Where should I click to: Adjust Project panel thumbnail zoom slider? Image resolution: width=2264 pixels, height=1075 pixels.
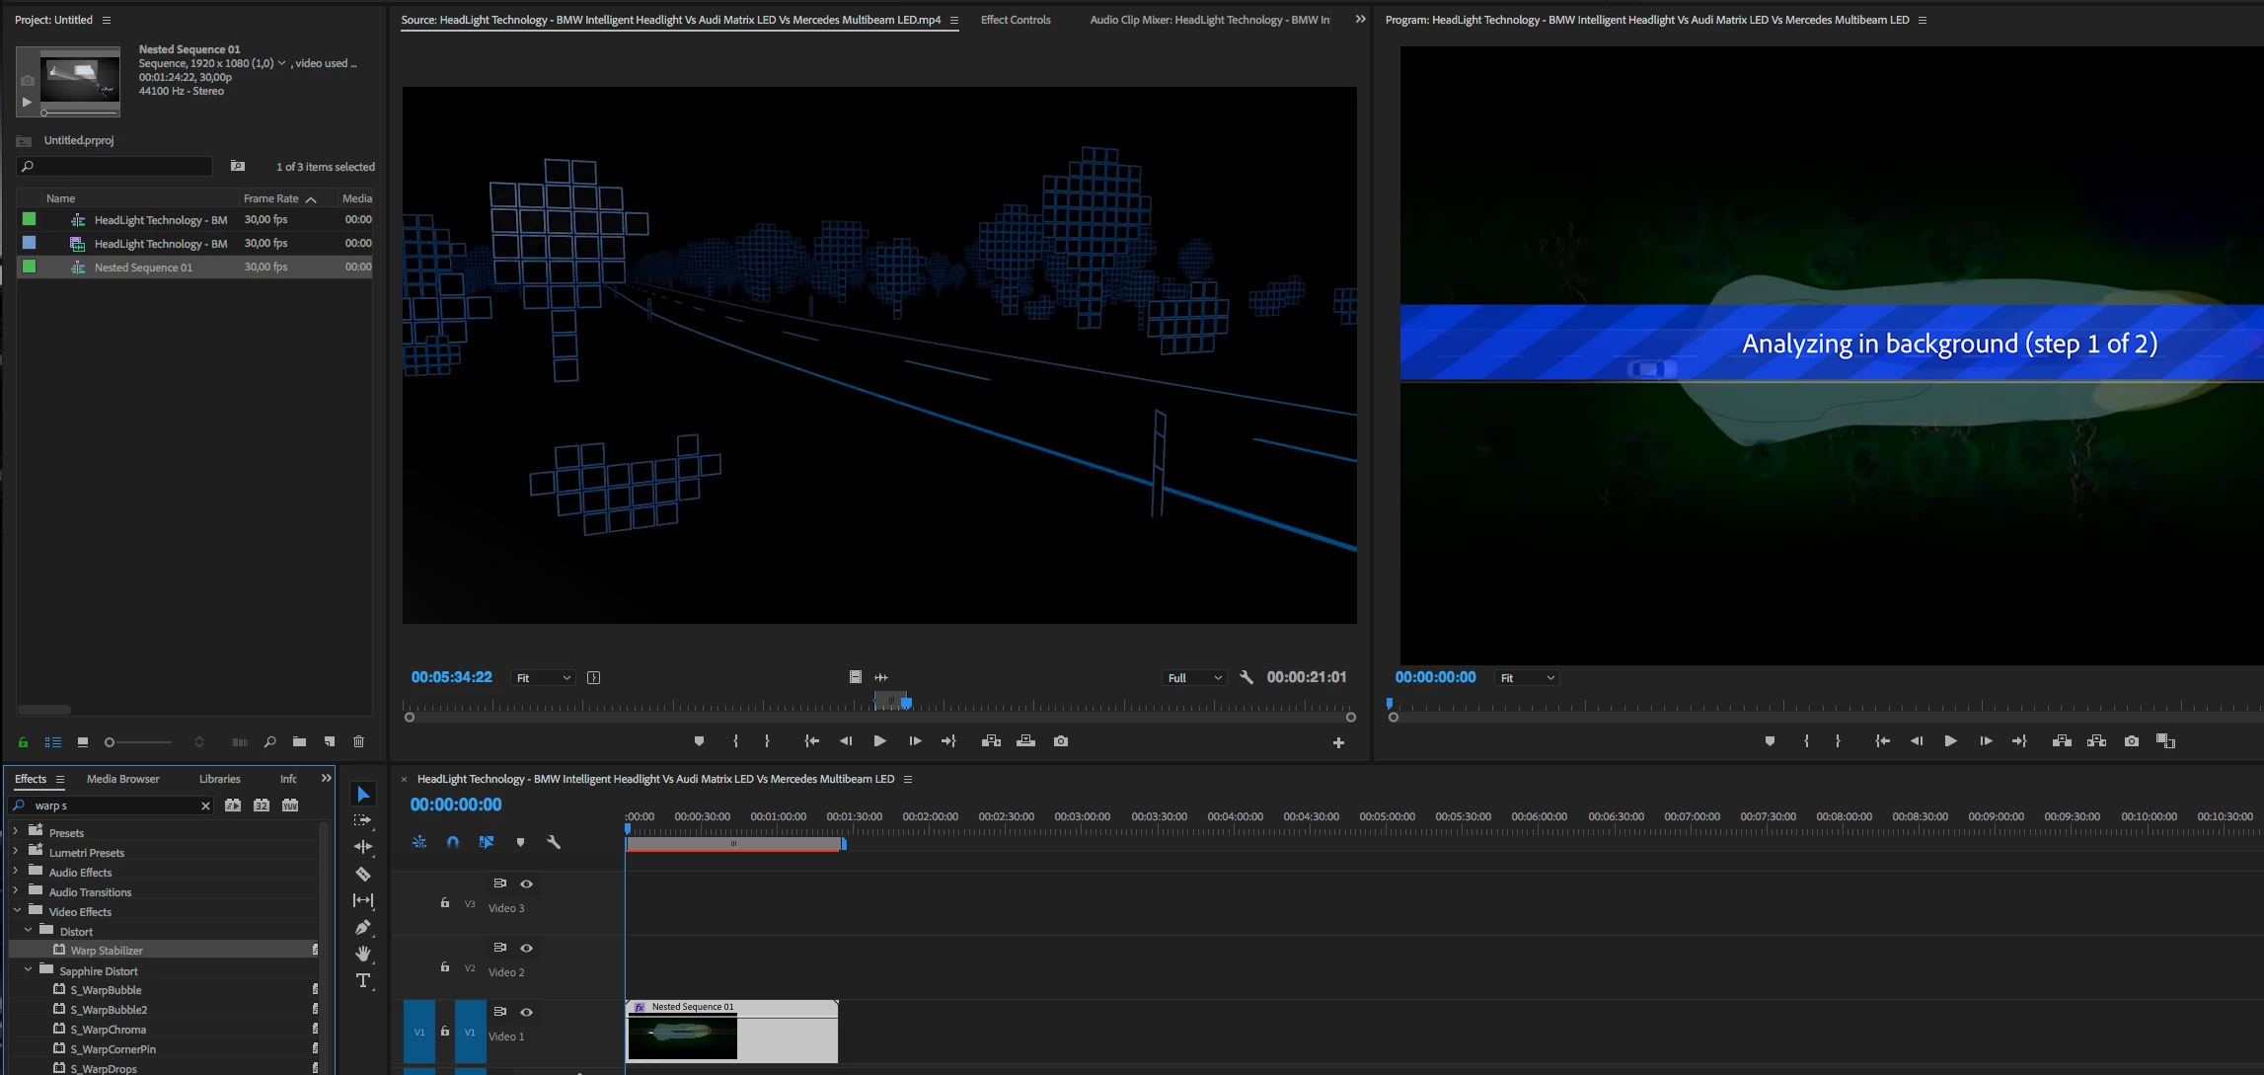[x=111, y=742]
